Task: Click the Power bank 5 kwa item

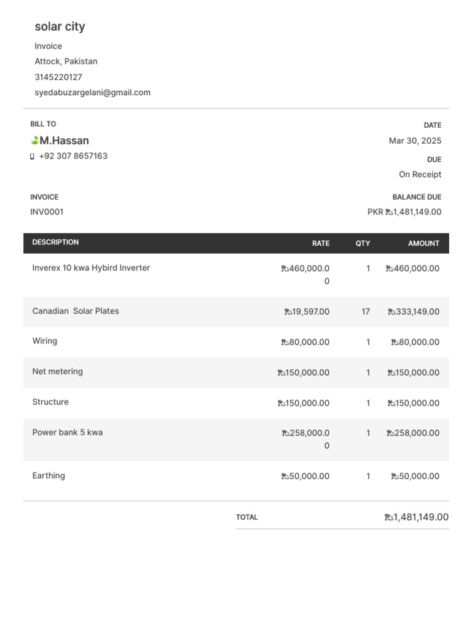Action: click(68, 432)
